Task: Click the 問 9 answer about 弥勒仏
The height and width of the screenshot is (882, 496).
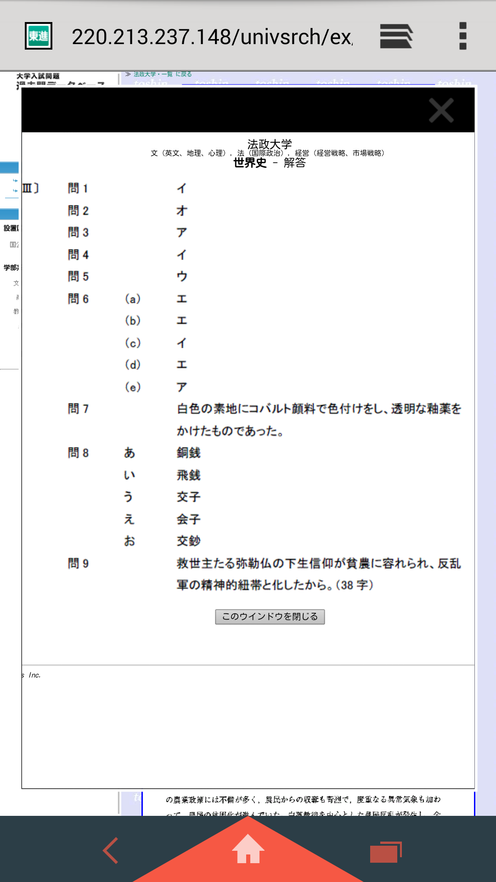Action: [319, 574]
